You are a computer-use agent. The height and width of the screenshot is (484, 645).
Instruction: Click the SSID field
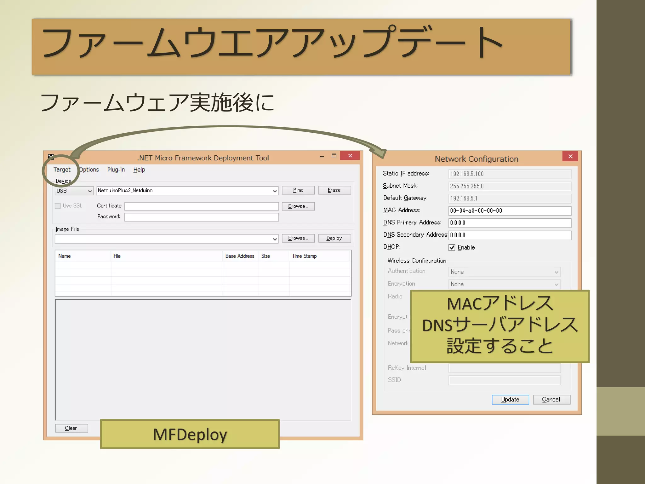pyautogui.click(x=505, y=380)
